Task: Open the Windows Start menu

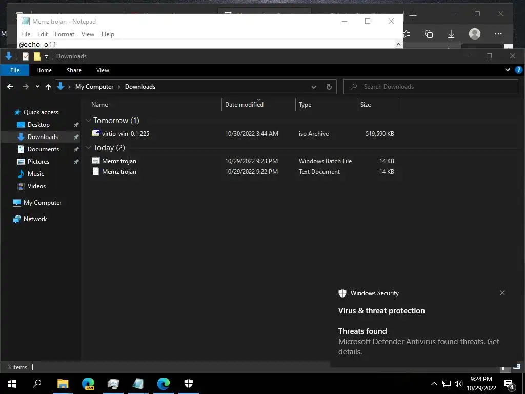Action: pos(12,384)
